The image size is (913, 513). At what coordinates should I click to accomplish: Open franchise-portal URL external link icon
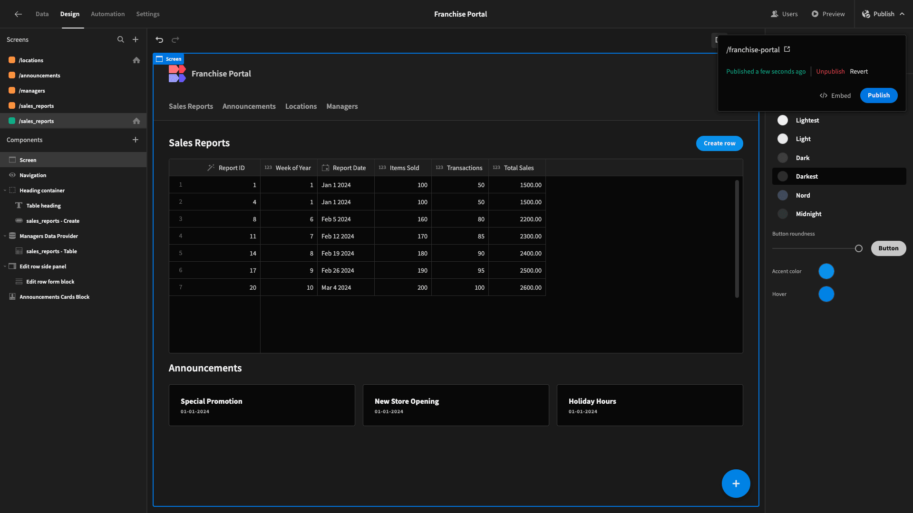click(787, 49)
